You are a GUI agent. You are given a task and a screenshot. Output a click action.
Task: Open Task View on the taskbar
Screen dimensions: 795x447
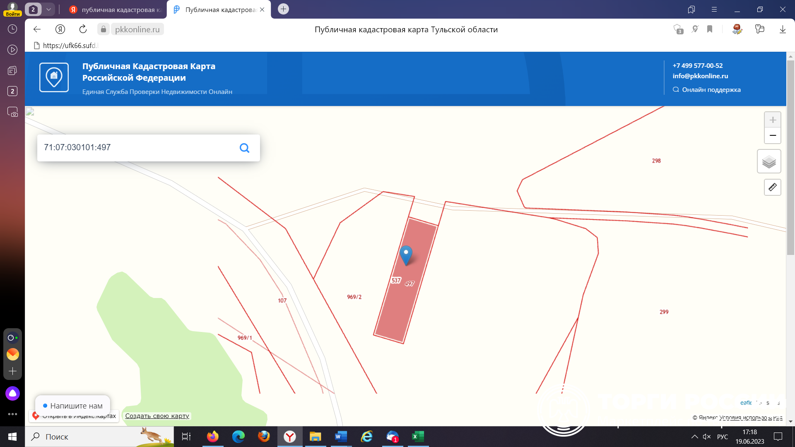tap(186, 437)
